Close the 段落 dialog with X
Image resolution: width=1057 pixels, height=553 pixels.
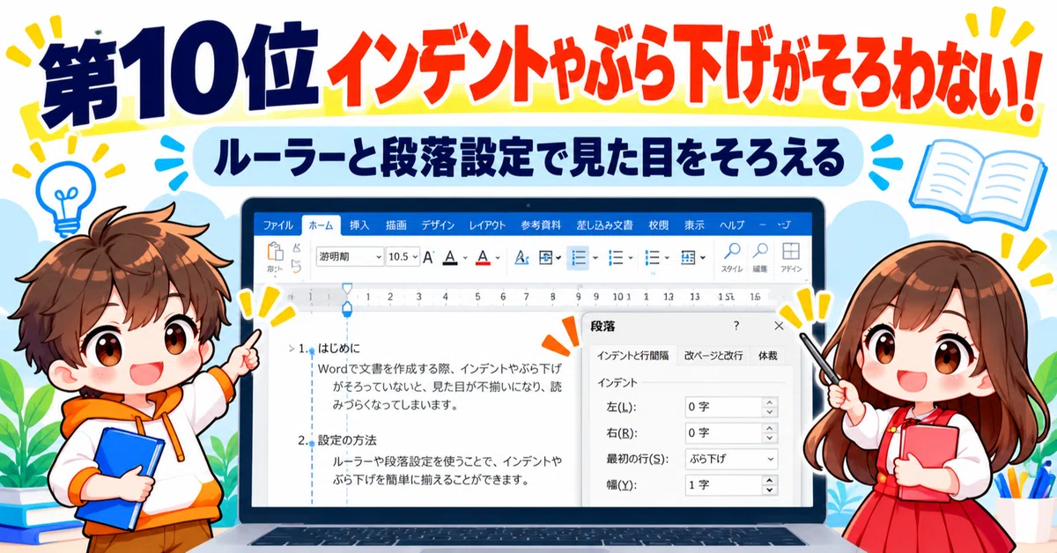[779, 326]
